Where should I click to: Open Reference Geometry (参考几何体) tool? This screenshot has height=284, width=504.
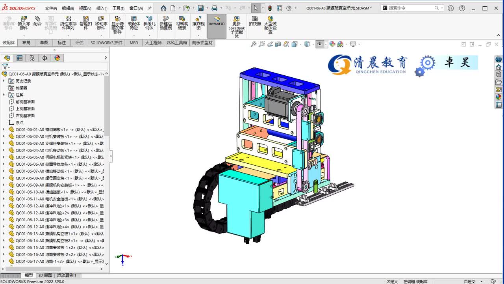click(149, 23)
